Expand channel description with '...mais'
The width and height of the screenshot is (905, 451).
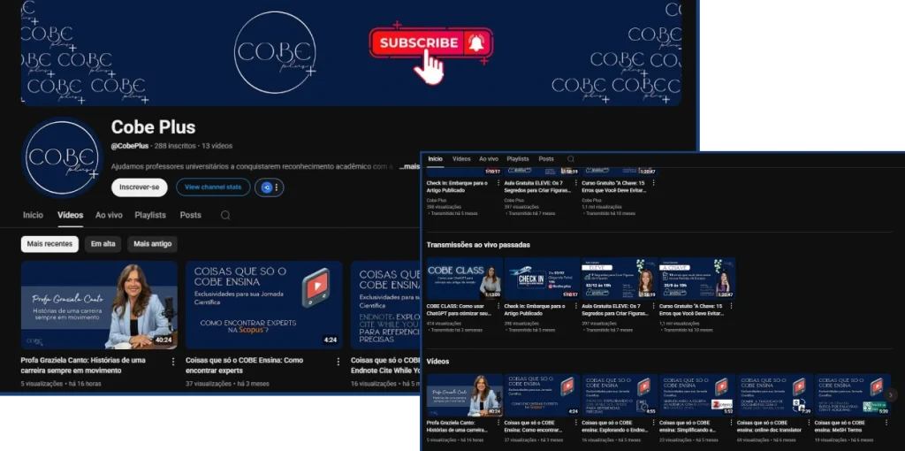408,166
